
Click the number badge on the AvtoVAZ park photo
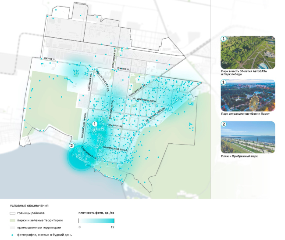pyautogui.click(x=224, y=39)
